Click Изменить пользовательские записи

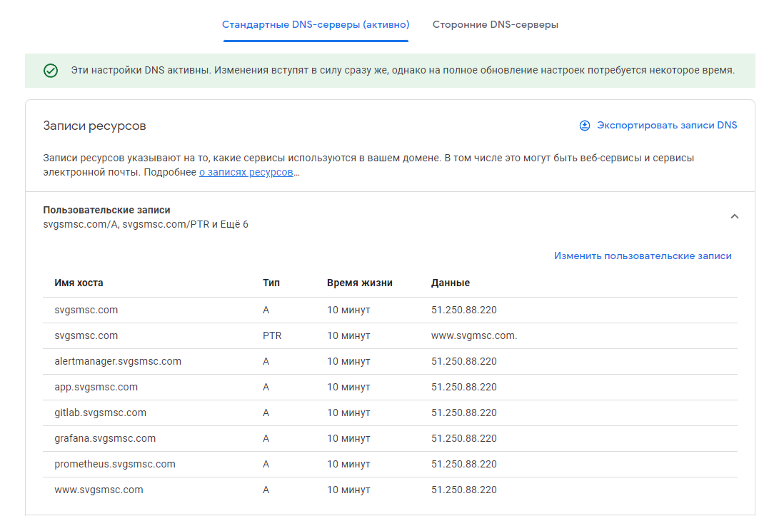643,256
